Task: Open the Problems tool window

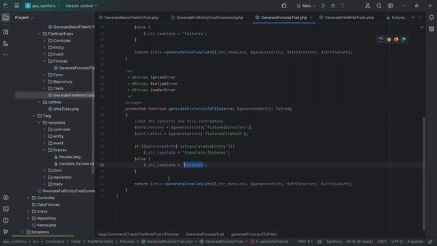Action: [5, 220]
